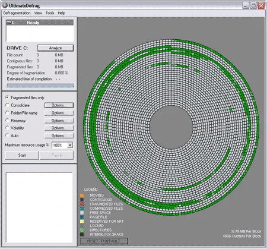Select the Consolidate radio button
This screenshot has height=249, width=267.
[x=7, y=105]
